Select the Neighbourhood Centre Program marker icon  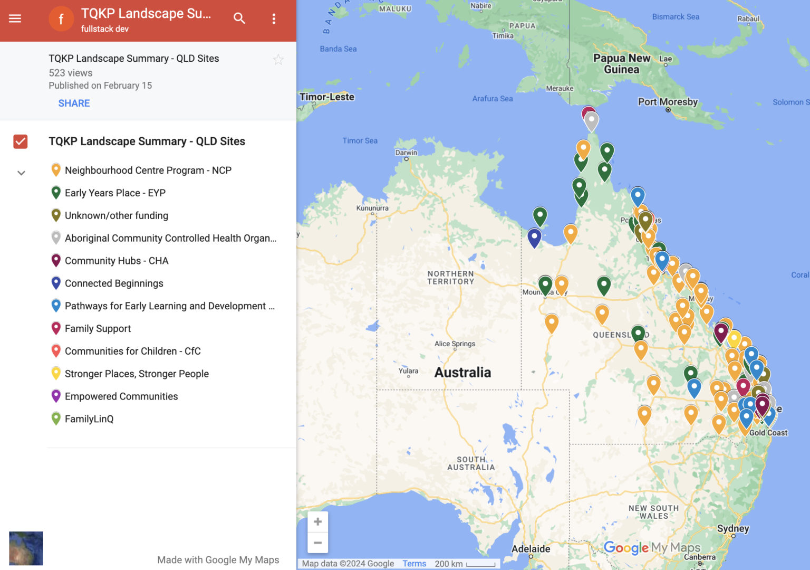(56, 170)
